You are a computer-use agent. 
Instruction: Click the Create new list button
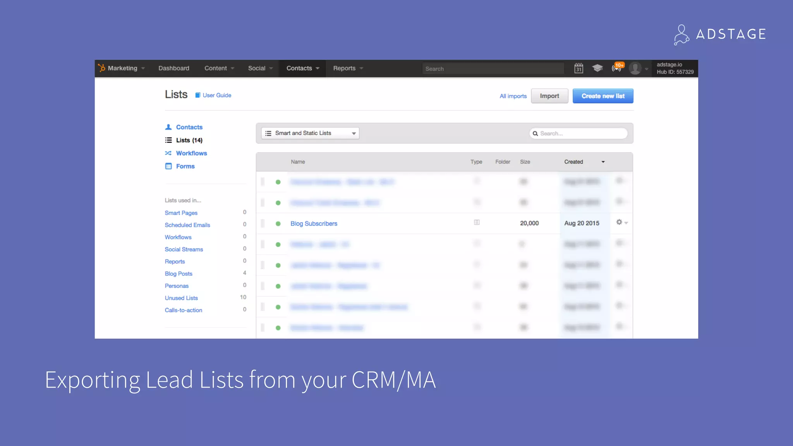tap(603, 96)
